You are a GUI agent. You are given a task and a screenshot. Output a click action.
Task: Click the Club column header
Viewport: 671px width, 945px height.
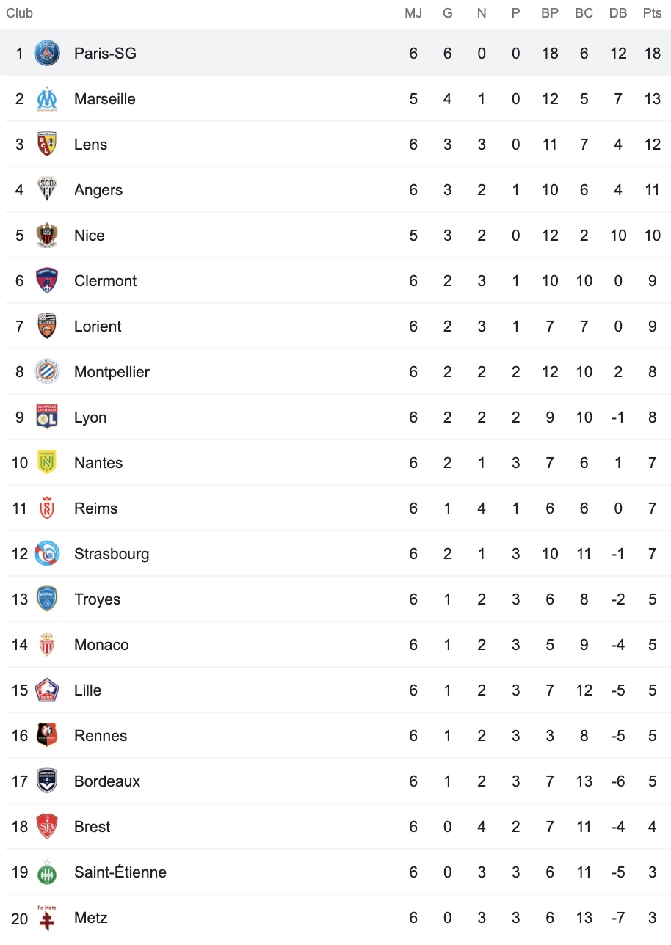point(19,13)
